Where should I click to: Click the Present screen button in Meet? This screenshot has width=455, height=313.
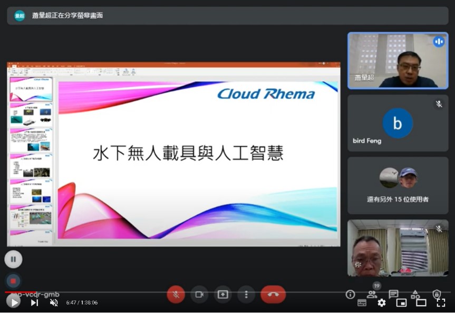[222, 295]
